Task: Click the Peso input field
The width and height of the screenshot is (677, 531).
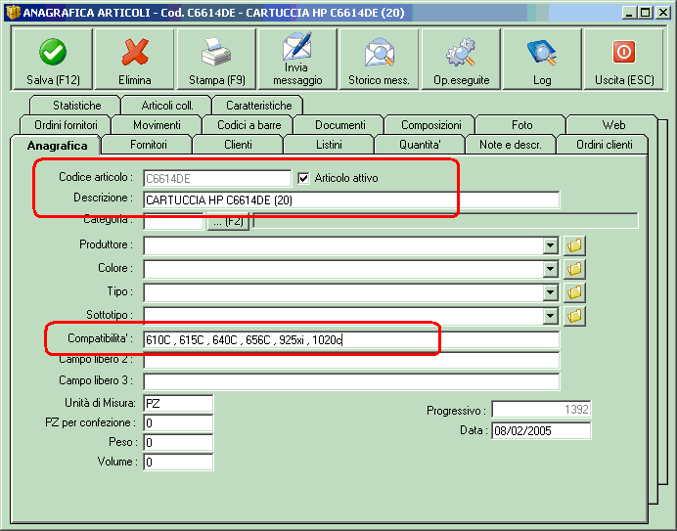Action: coord(178,442)
